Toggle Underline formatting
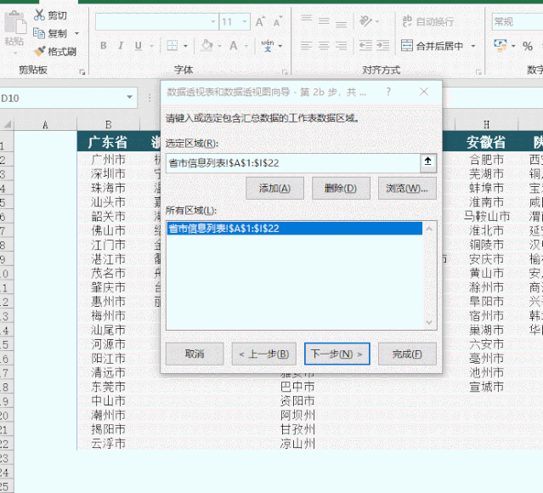The width and height of the screenshot is (543, 493). tap(139, 45)
